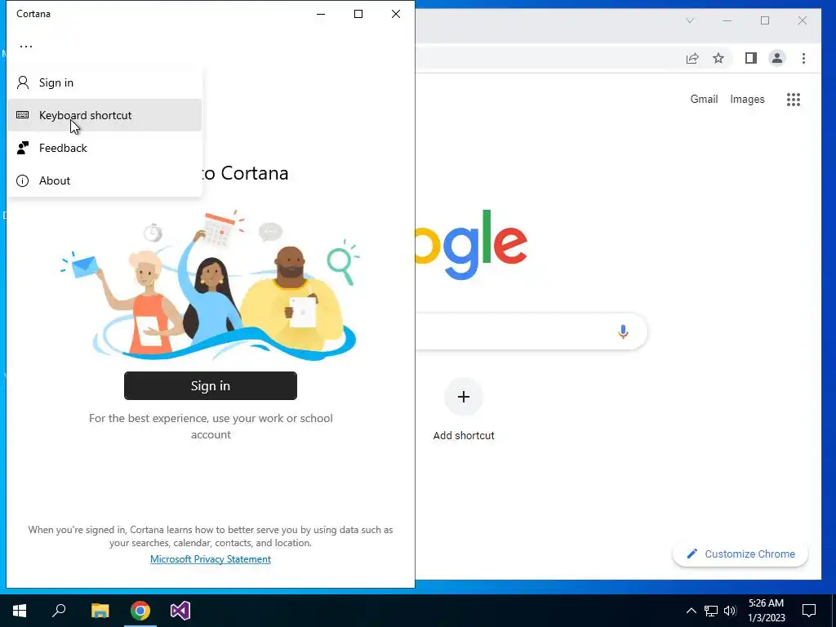Image resolution: width=836 pixels, height=627 pixels.
Task: Minimize the Cortana window
Action: click(x=321, y=14)
